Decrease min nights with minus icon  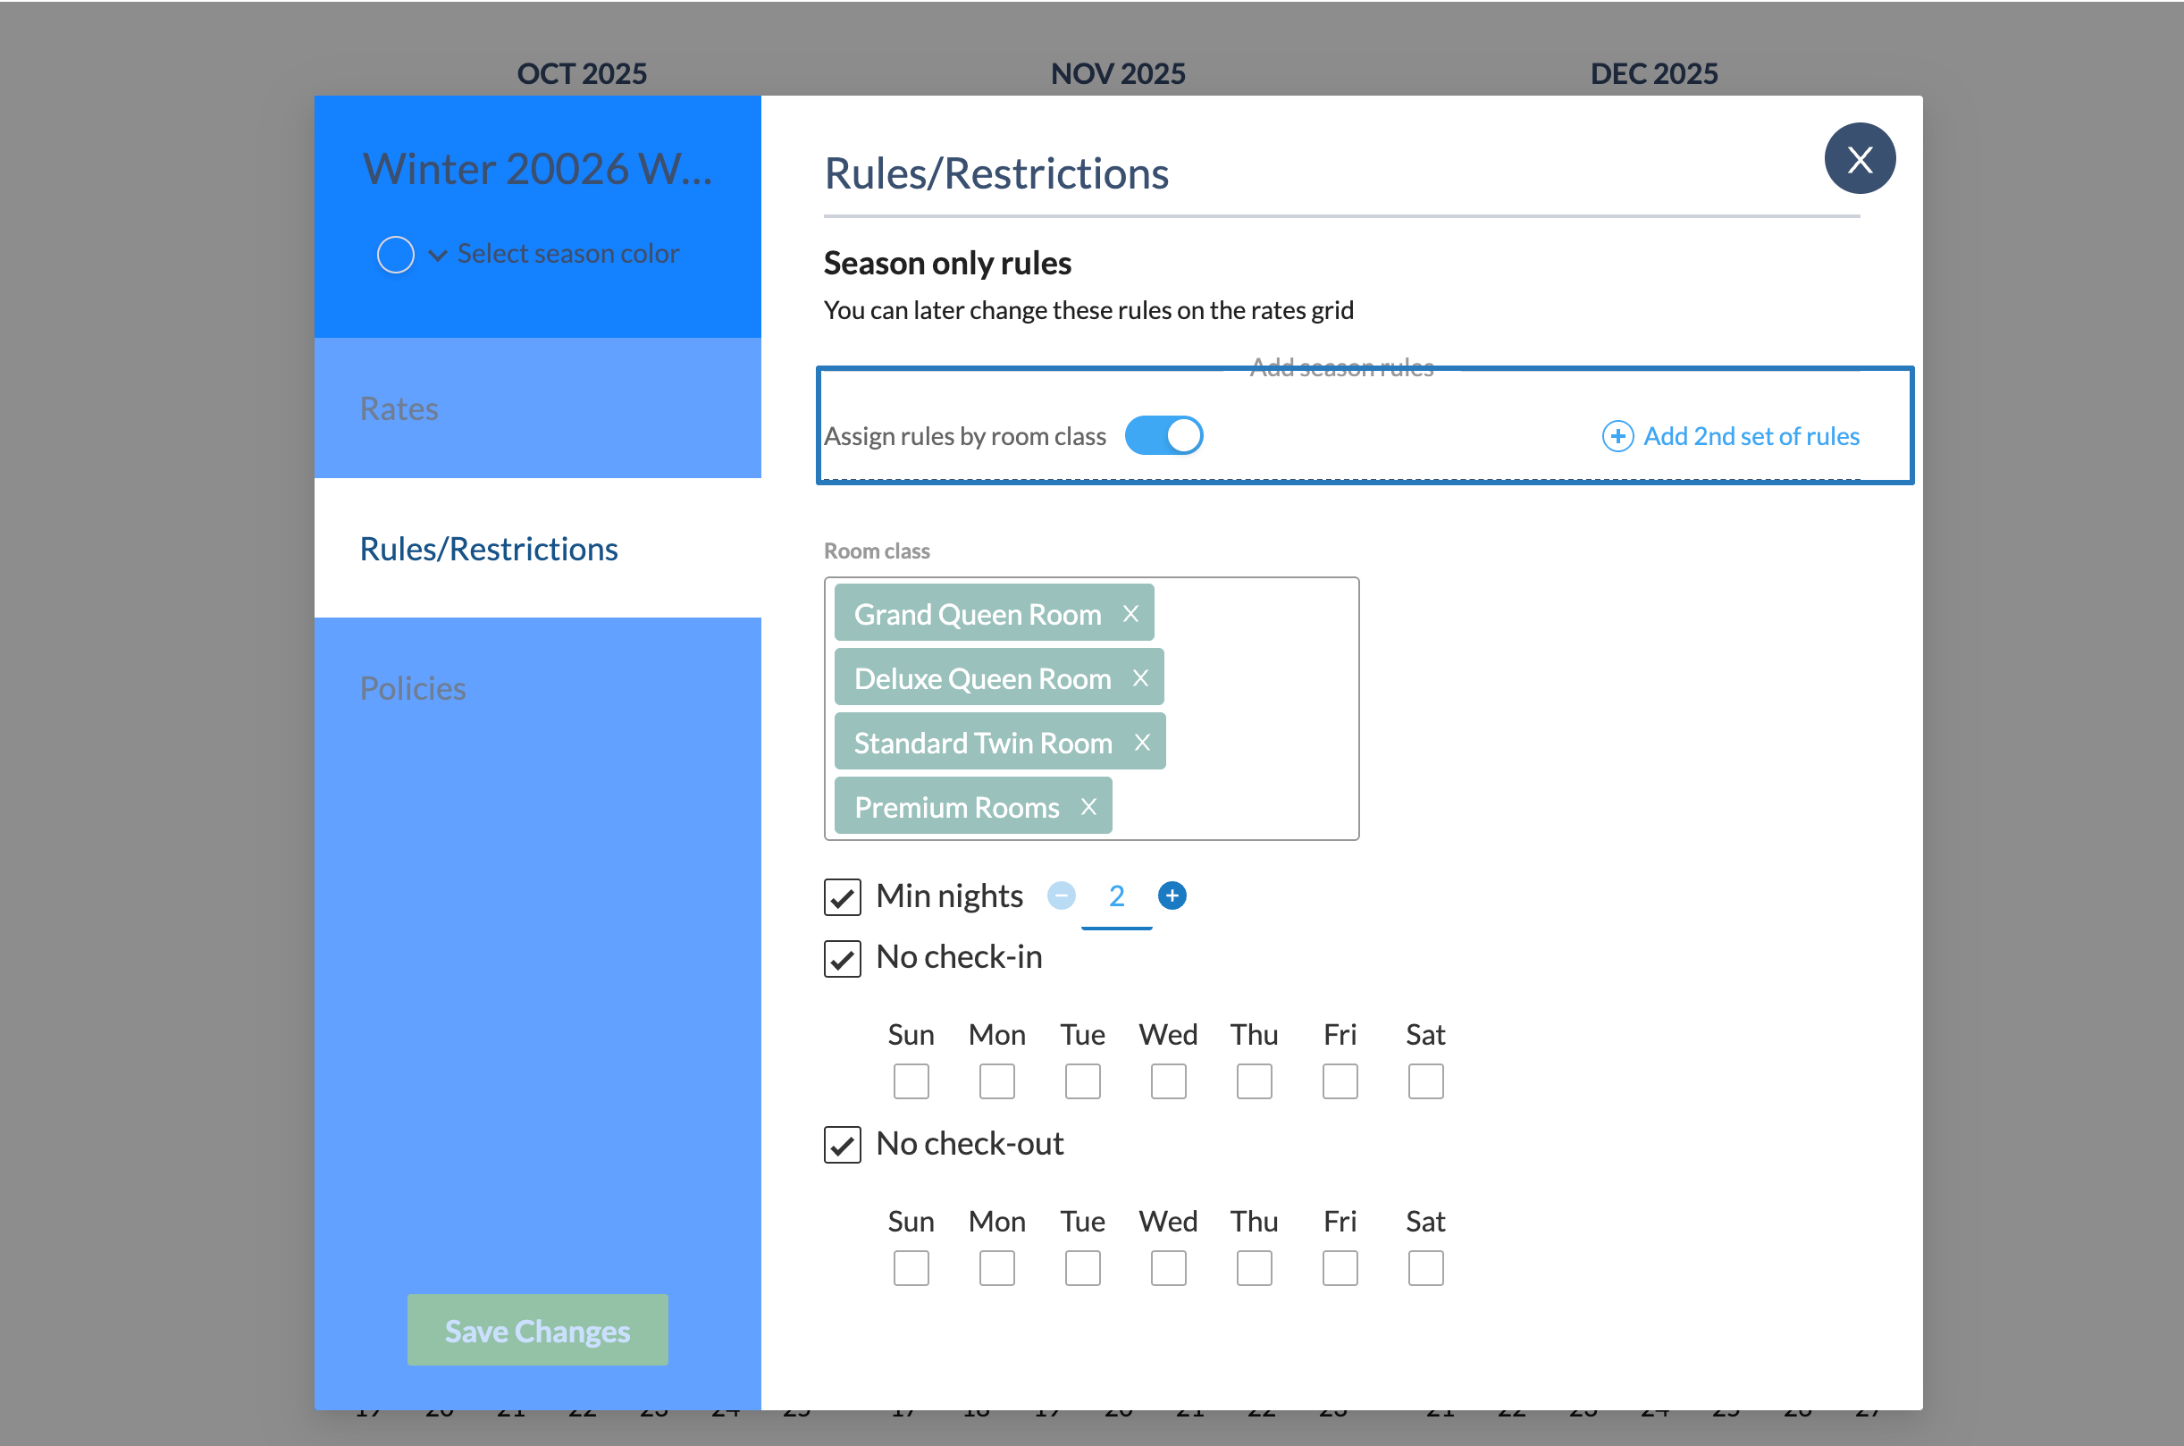(1061, 895)
